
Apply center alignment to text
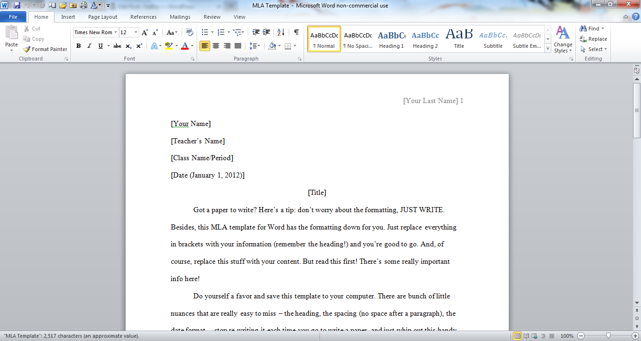point(216,46)
